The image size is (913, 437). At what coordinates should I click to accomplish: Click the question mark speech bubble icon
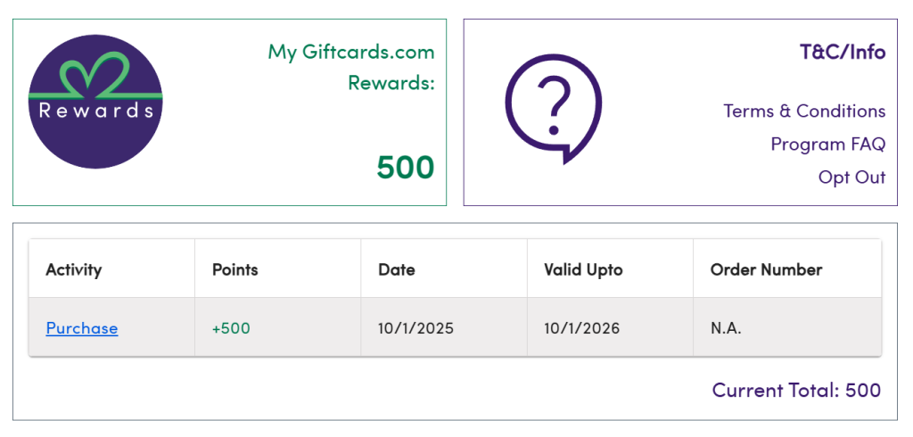pyautogui.click(x=554, y=108)
